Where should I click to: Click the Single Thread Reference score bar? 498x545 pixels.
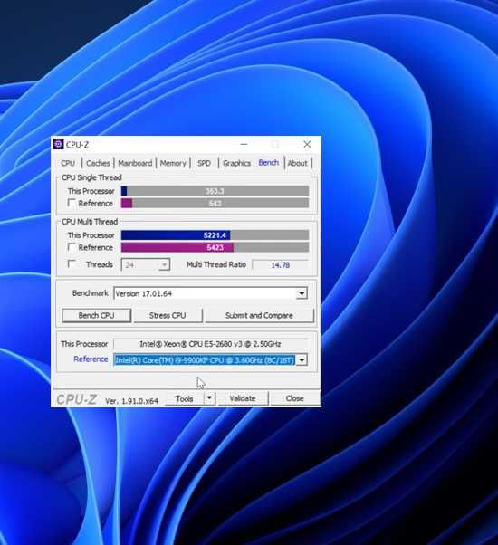215,204
